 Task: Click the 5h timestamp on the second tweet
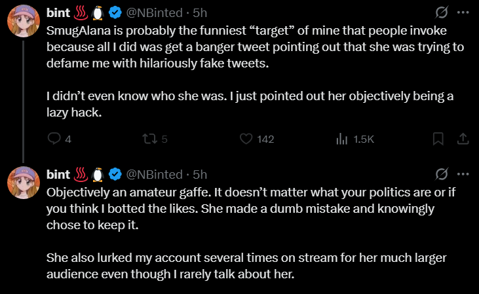pyautogui.click(x=200, y=174)
